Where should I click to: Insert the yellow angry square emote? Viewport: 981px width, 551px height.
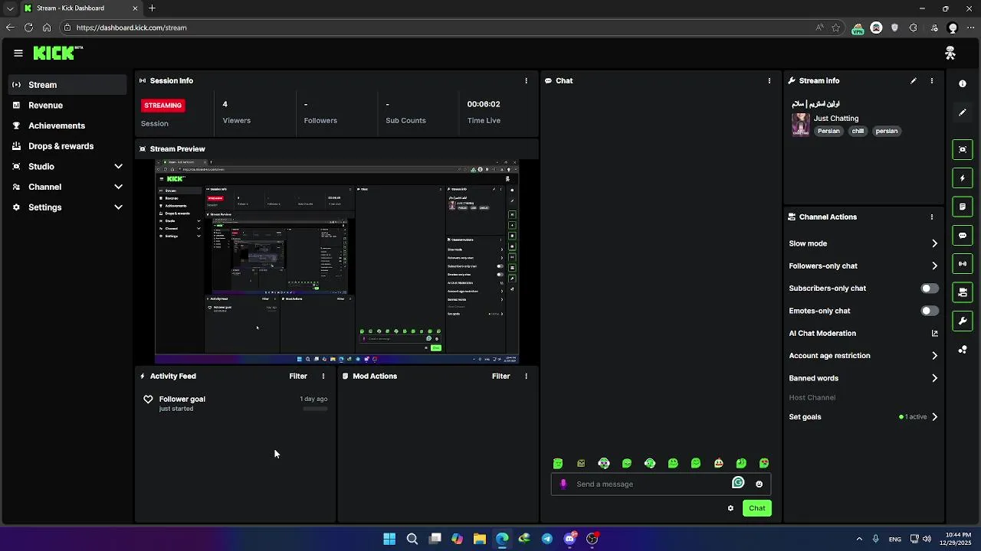pos(581,463)
